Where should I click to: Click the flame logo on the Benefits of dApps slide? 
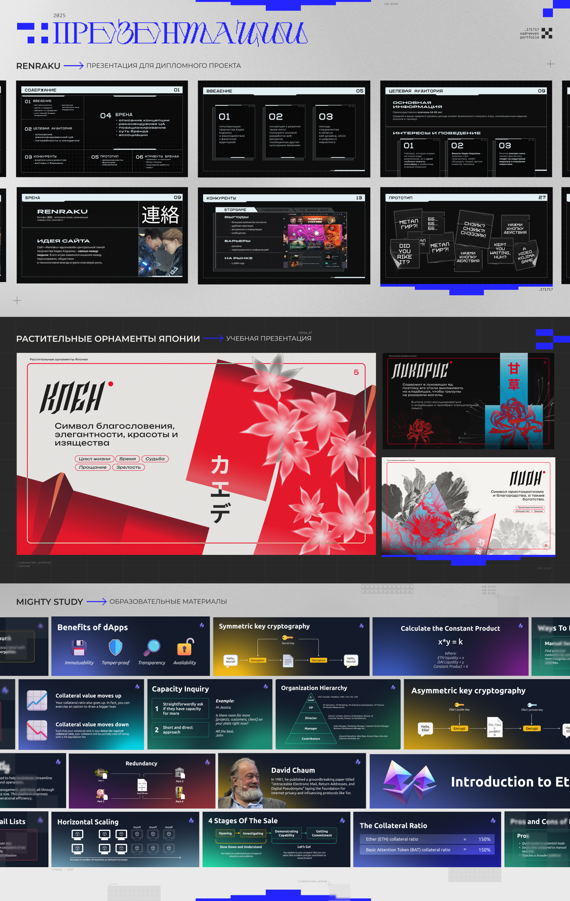(202, 625)
